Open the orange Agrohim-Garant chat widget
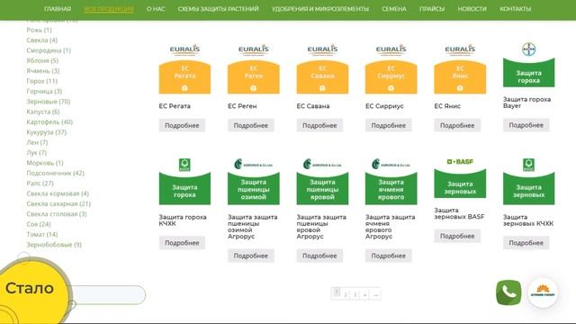The width and height of the screenshot is (576, 324). tap(543, 293)
